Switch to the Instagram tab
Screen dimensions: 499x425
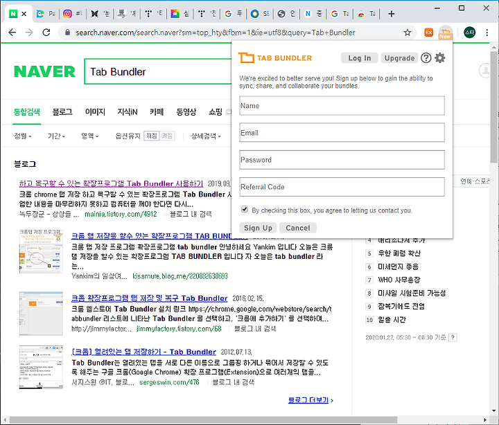(73, 14)
